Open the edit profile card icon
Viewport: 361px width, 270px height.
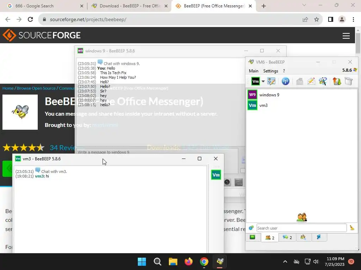[271, 81]
